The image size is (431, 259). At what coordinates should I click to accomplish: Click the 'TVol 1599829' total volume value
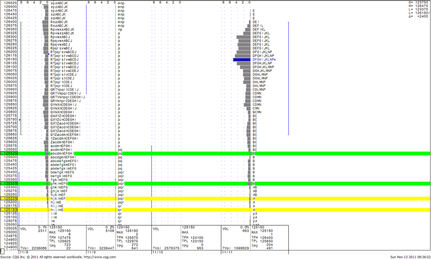click(x=235, y=248)
